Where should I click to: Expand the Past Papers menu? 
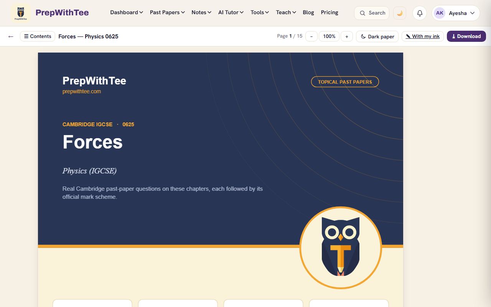pos(167,12)
